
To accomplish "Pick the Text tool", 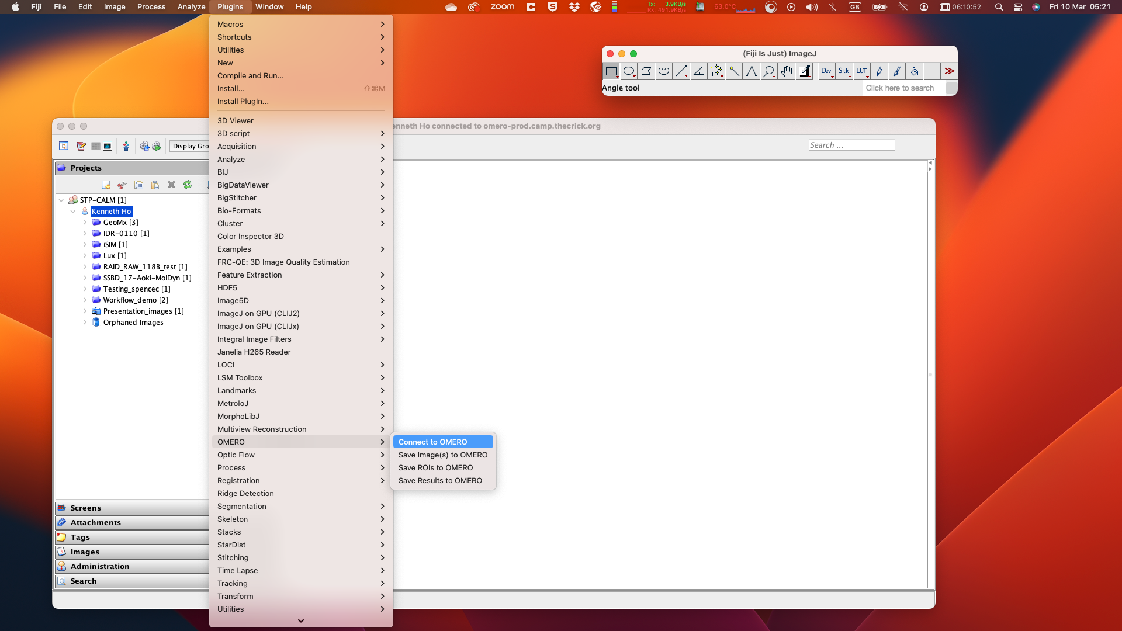I will 752,71.
